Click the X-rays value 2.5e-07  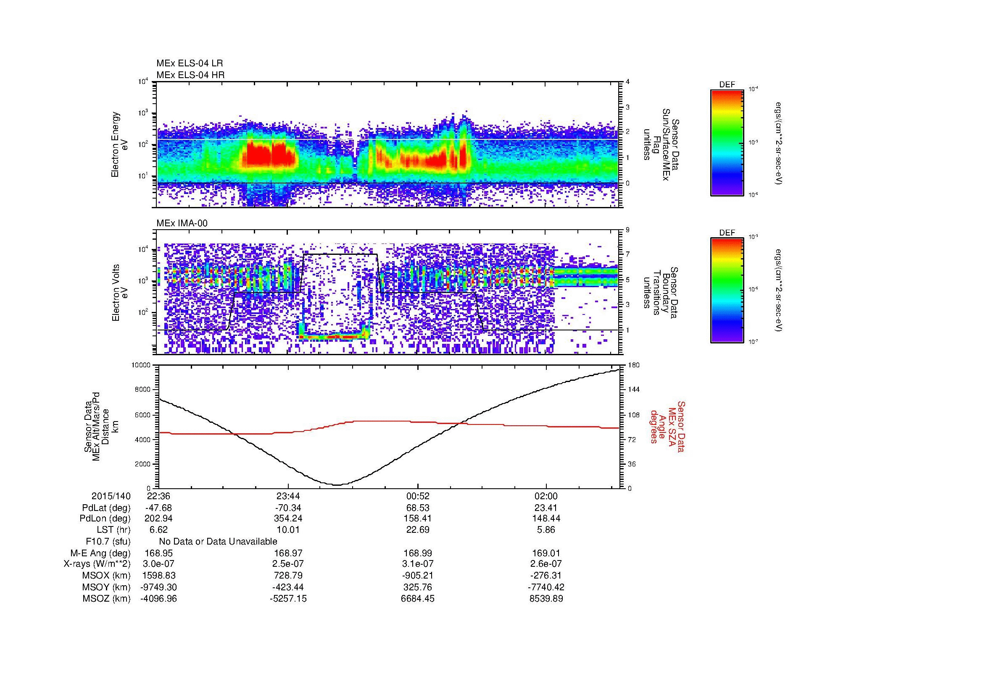[288, 564]
